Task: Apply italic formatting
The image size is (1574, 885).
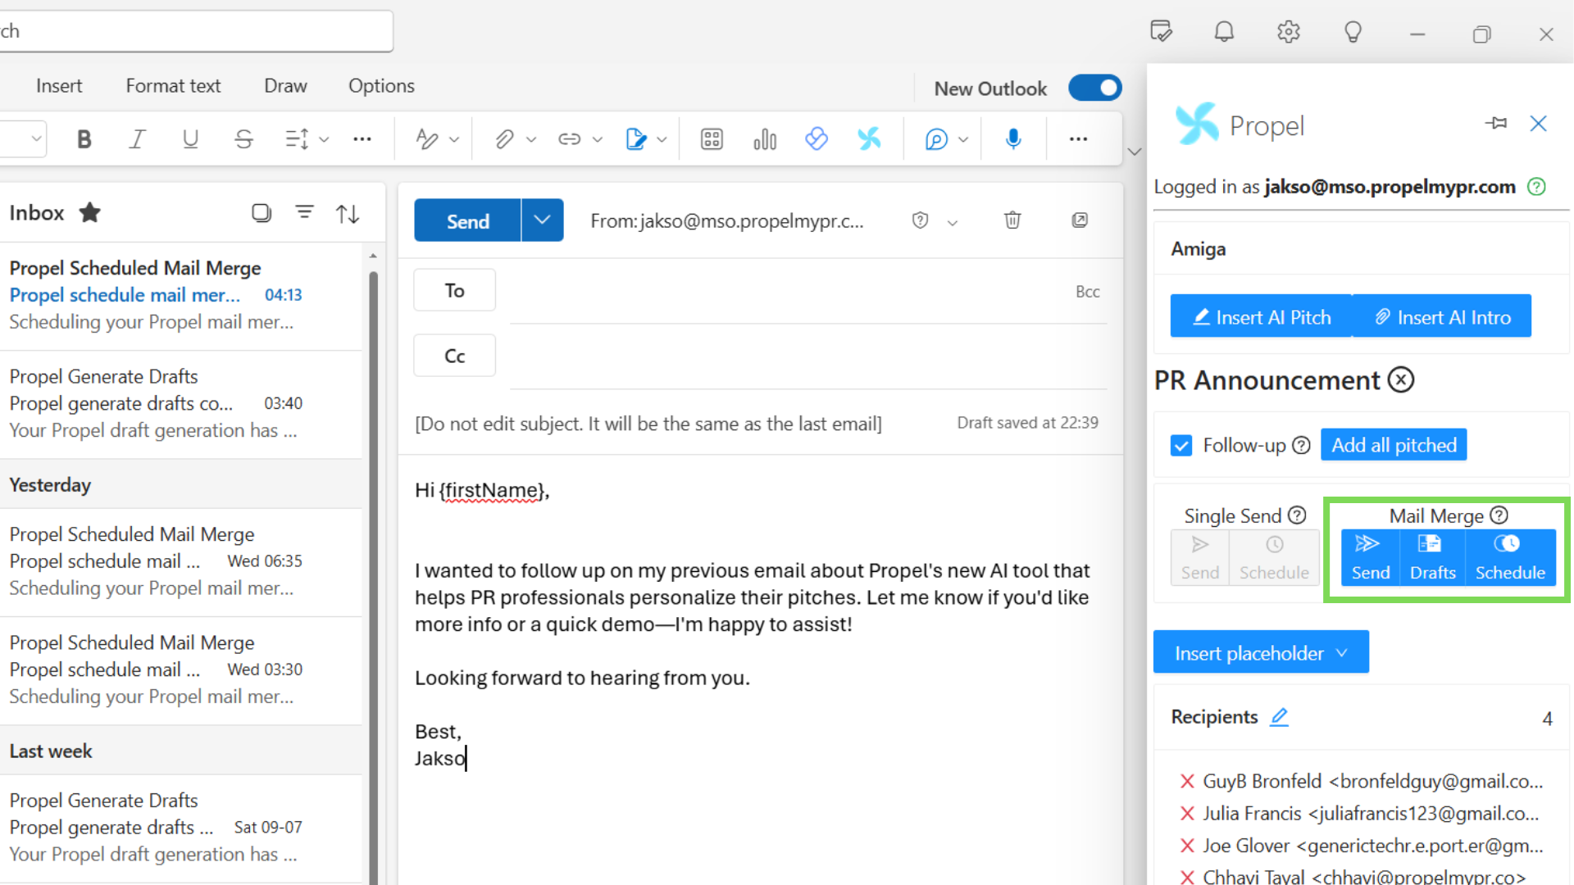Action: coord(137,139)
